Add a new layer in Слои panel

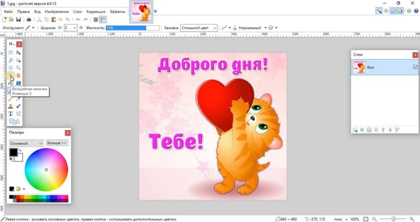(355, 130)
